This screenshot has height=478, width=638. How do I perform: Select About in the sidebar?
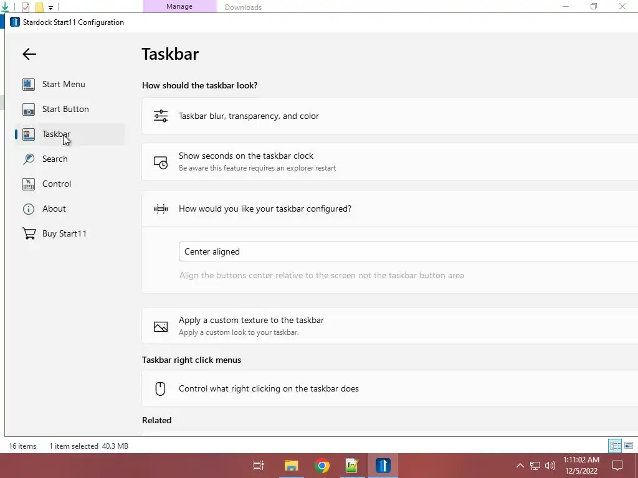[70, 209]
